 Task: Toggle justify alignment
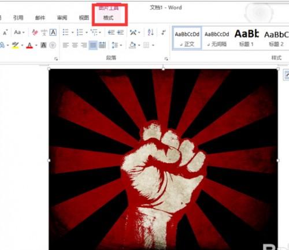(93, 45)
